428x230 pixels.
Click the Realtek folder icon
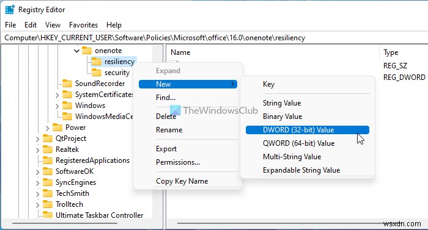click(48, 149)
